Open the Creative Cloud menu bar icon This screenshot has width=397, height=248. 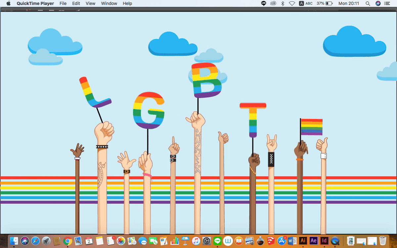coord(273,3)
